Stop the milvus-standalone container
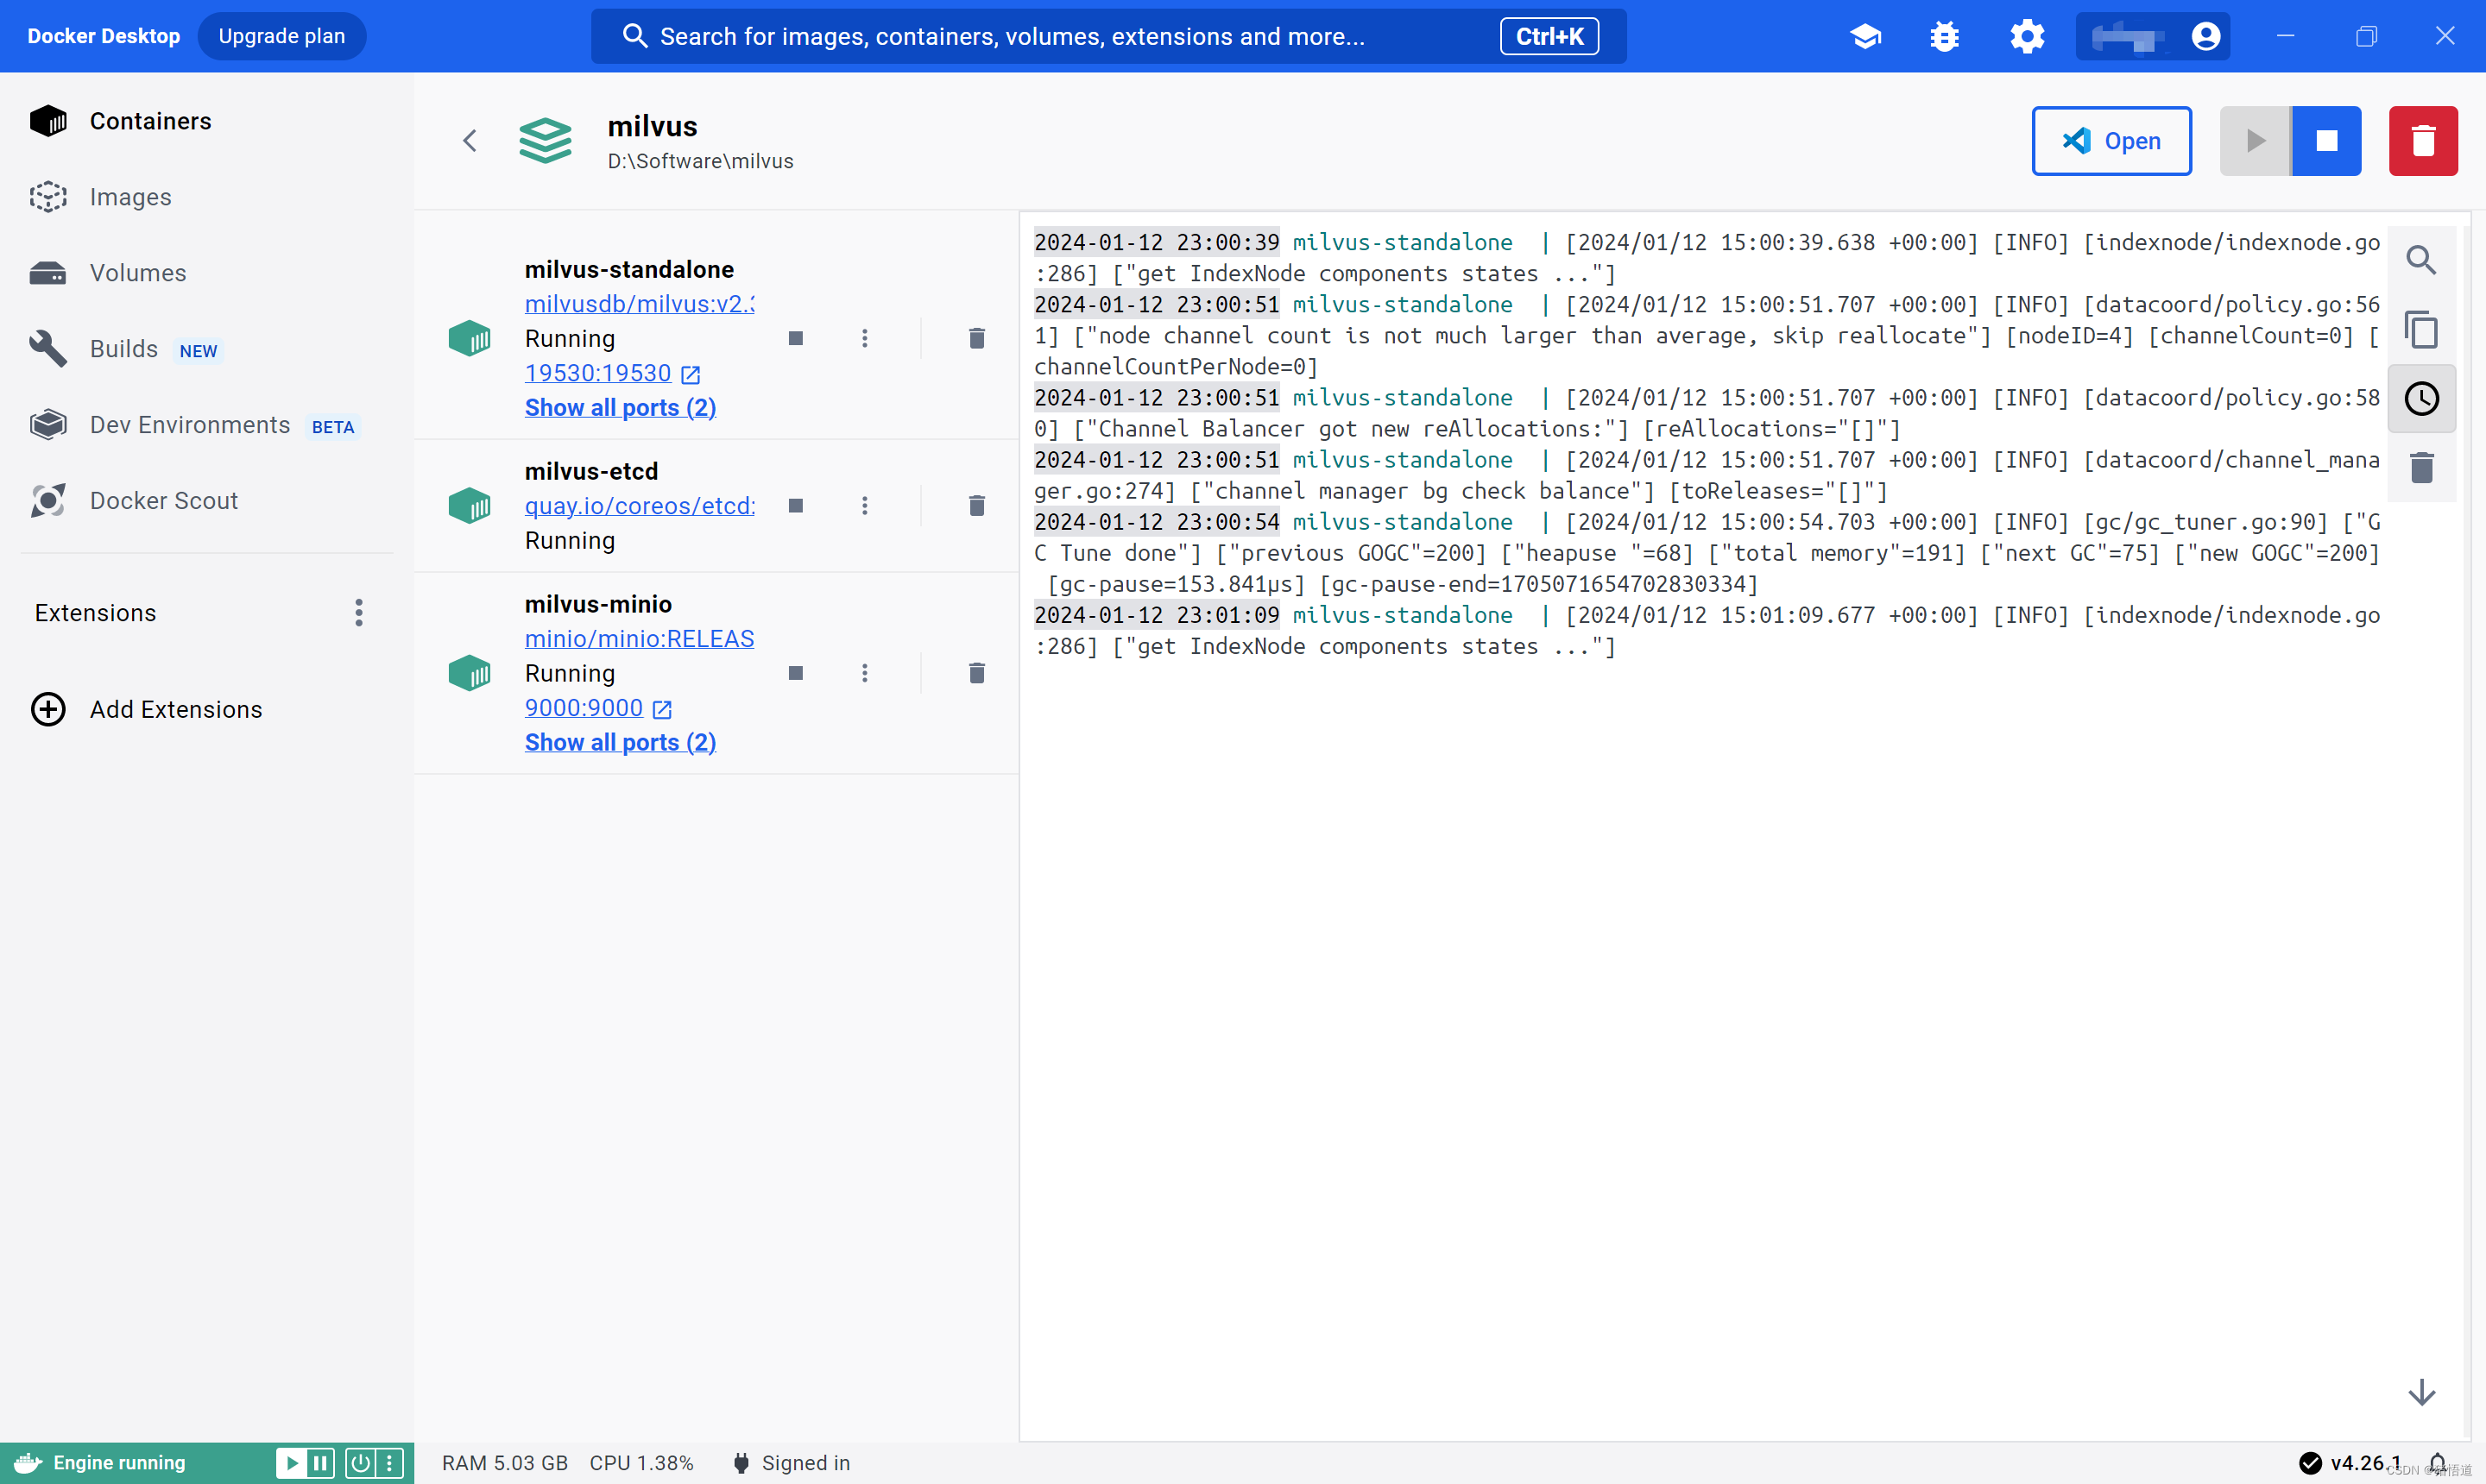Image resolution: width=2486 pixels, height=1484 pixels. point(795,338)
